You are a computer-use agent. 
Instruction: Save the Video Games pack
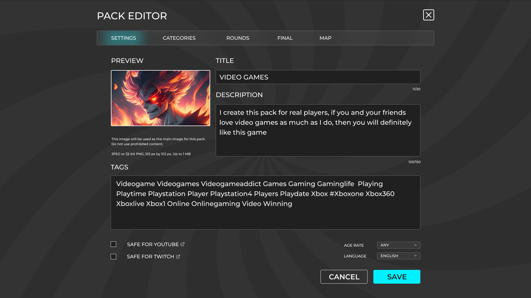397,277
